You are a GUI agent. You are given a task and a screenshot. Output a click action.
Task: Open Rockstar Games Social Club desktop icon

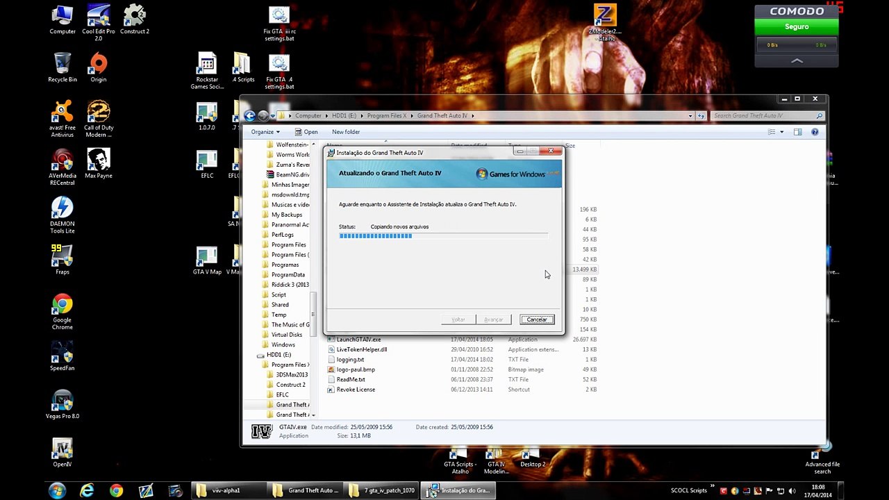click(207, 71)
